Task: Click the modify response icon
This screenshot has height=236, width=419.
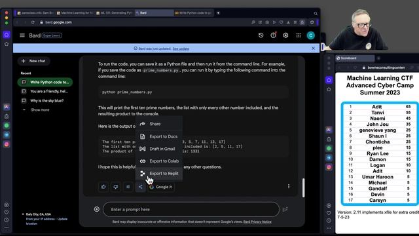Action: 128,187
